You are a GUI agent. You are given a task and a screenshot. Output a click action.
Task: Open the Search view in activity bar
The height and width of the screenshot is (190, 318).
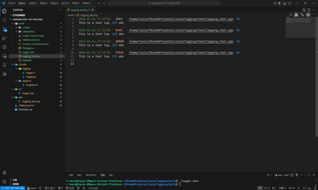click(x=4, y=19)
